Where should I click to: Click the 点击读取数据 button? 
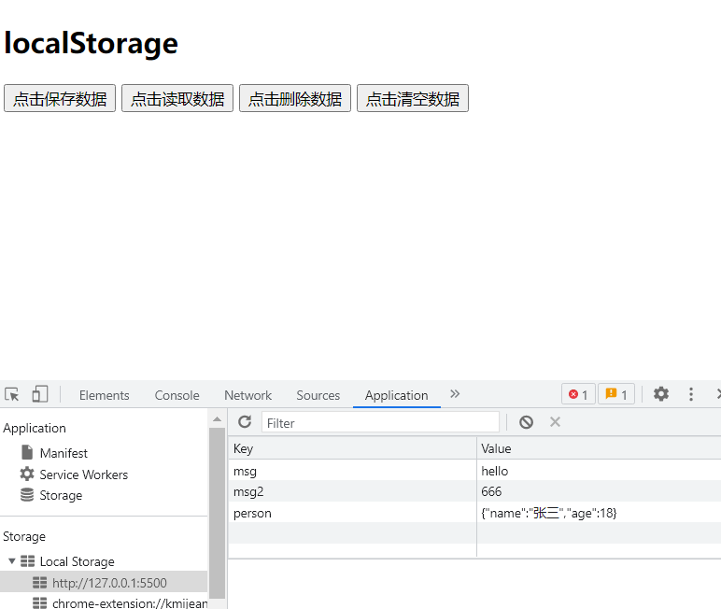177,98
